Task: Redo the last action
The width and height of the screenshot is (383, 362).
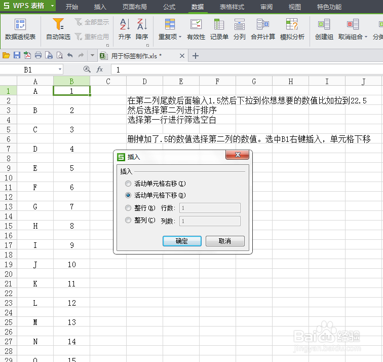Action: click(81, 55)
